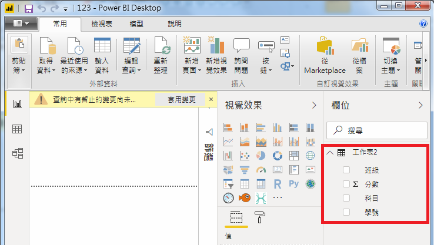Select the treemap visual
Viewport: 434px width, 245px height.
coord(293,156)
